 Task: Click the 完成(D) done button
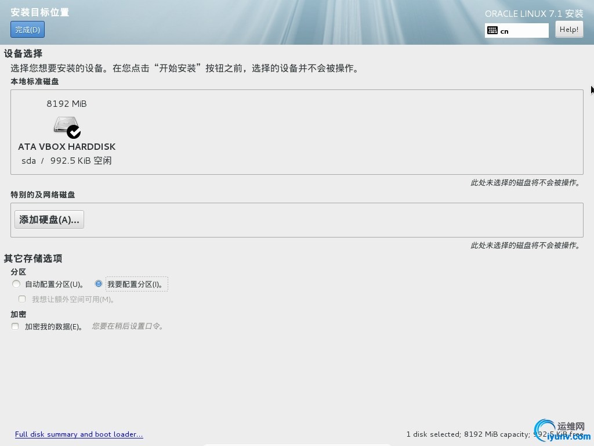click(28, 30)
